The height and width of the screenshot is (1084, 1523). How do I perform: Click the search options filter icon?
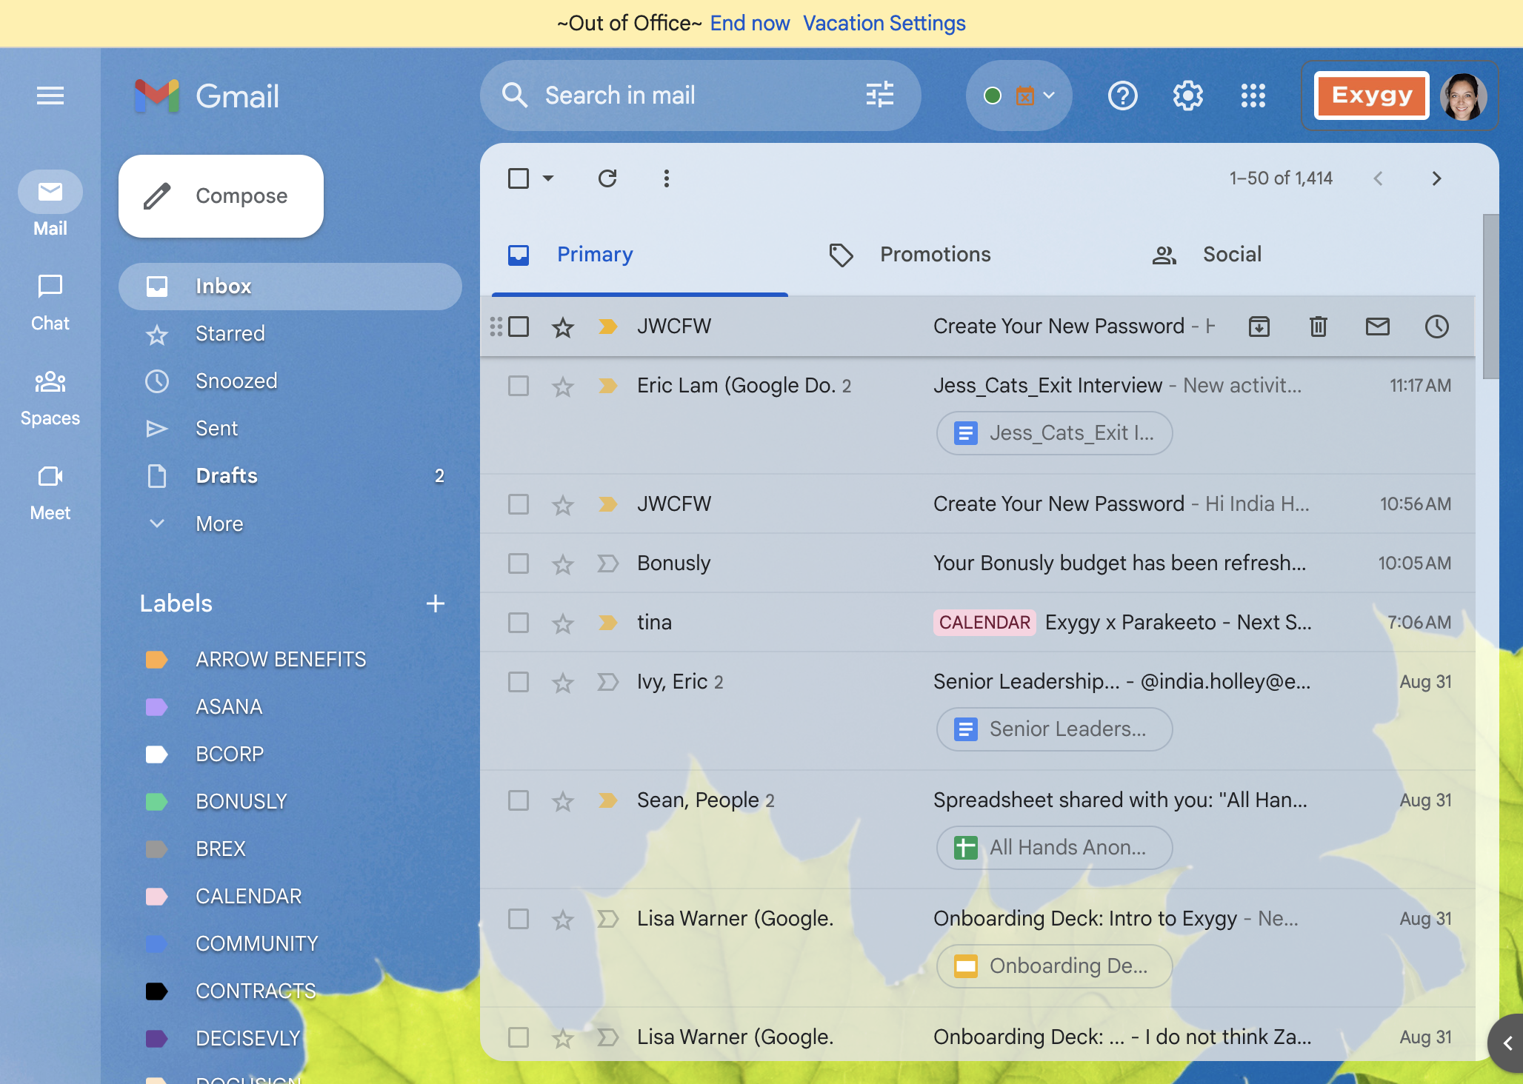tap(880, 95)
